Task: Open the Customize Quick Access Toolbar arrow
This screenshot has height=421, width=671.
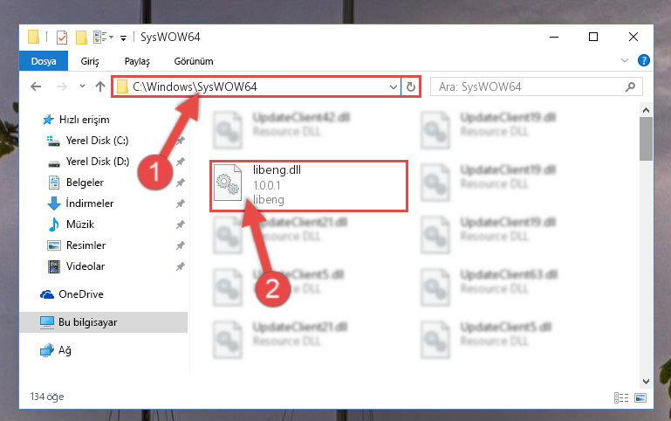Action: tap(123, 38)
